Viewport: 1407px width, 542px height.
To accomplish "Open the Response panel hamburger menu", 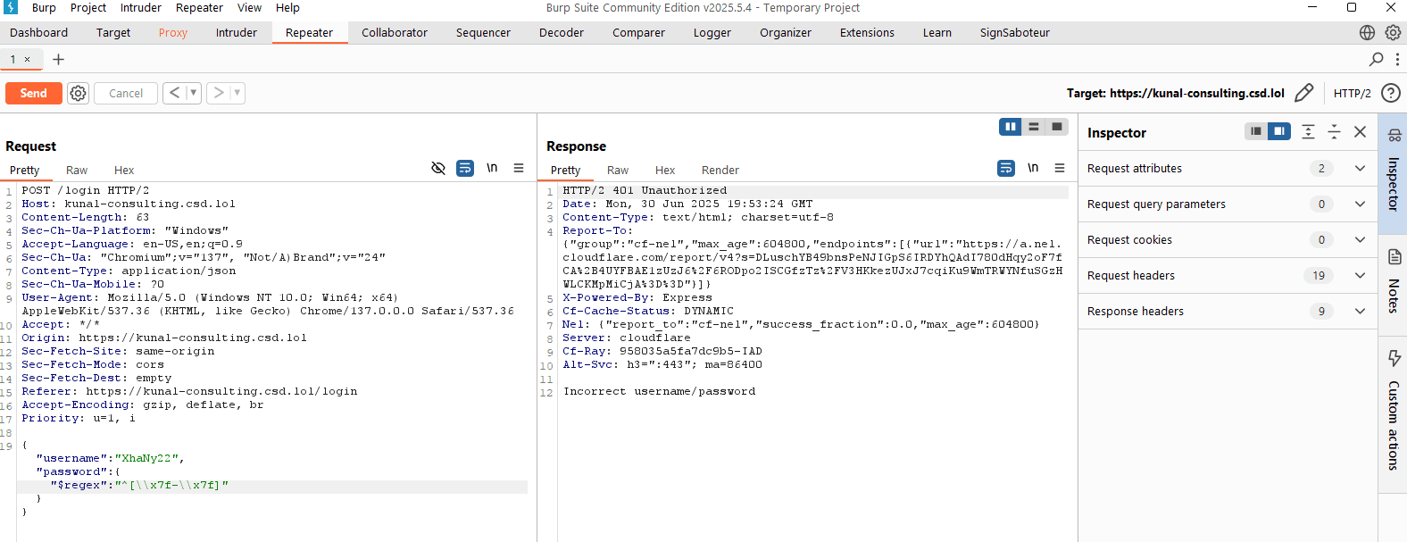I will (1060, 168).
